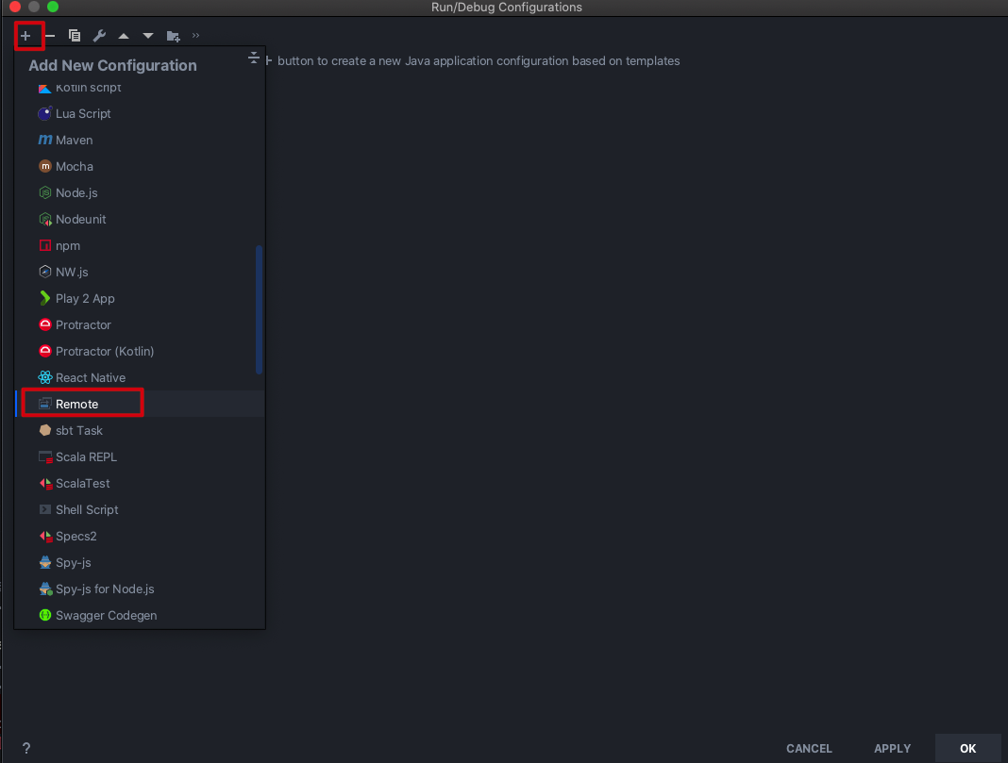Select Node.js configuration type
Viewport: 1008px width, 763px height.
pyautogui.click(x=140, y=192)
